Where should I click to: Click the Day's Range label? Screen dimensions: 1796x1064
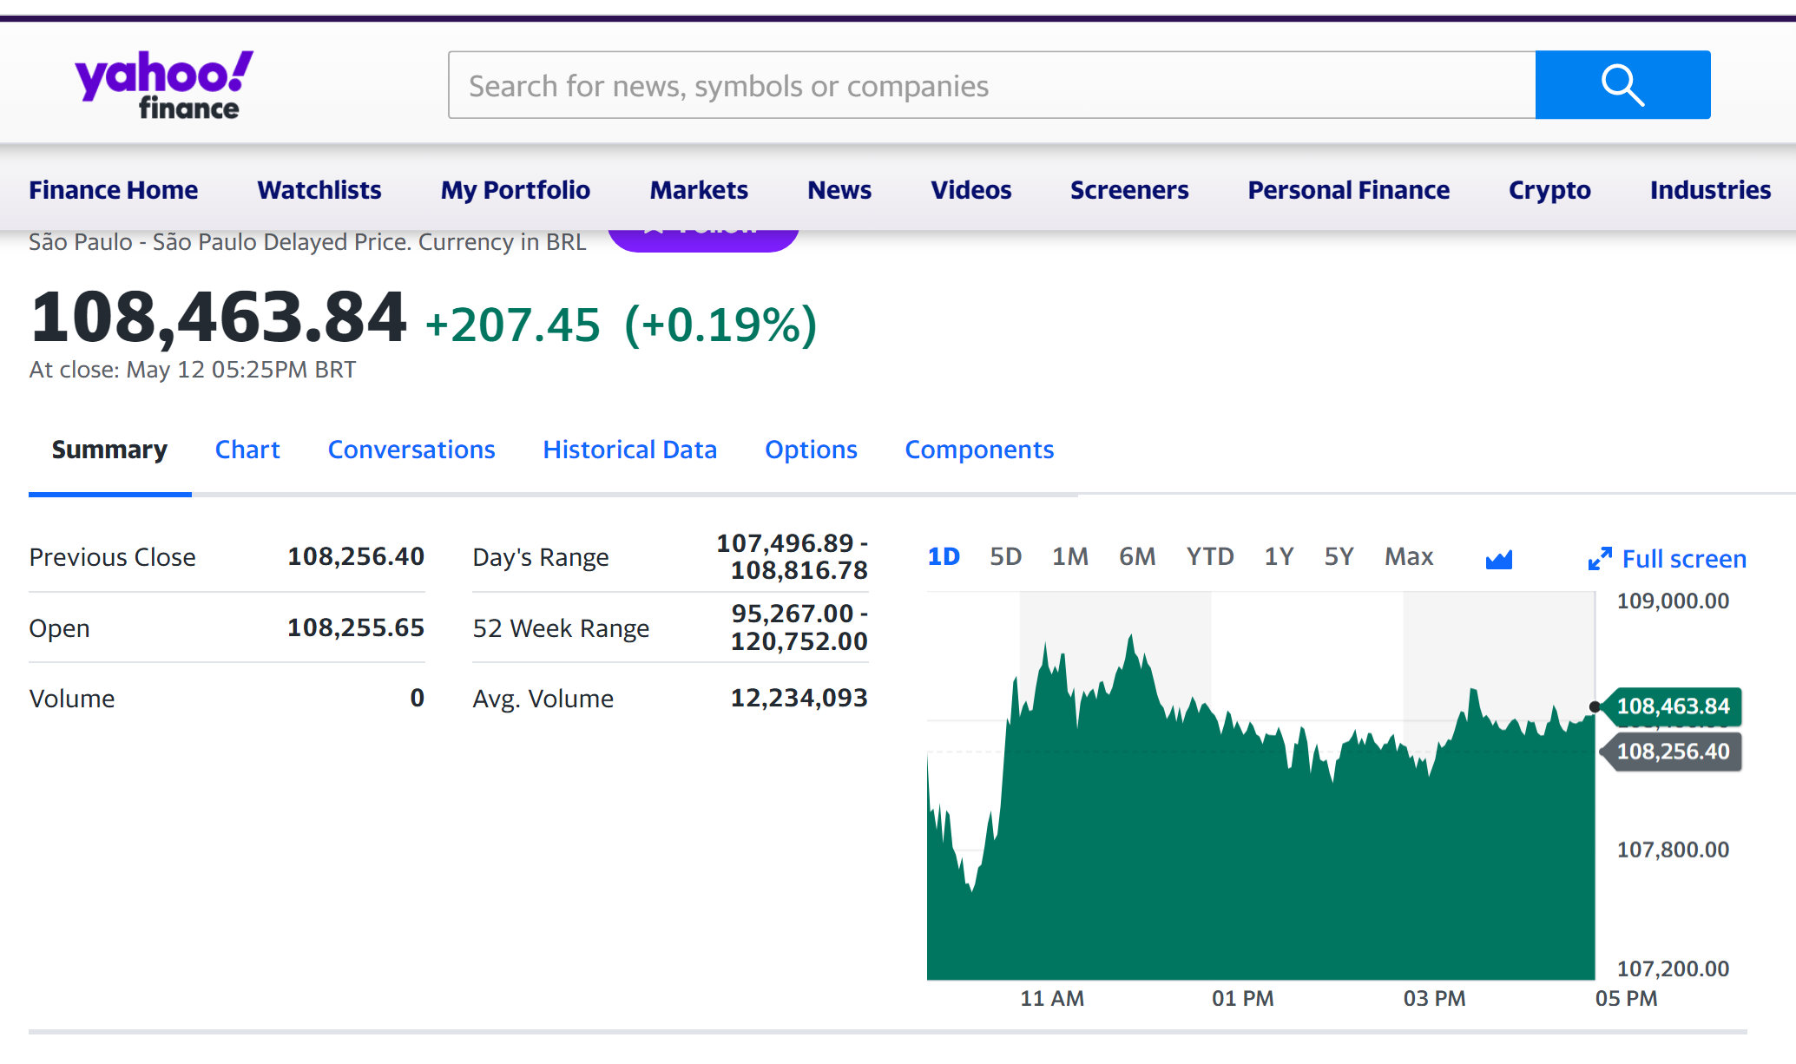(541, 557)
